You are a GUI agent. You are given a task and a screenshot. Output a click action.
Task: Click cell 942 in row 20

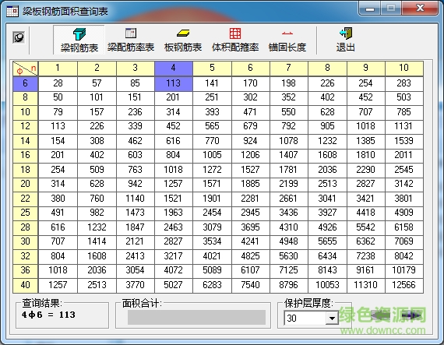(x=135, y=185)
